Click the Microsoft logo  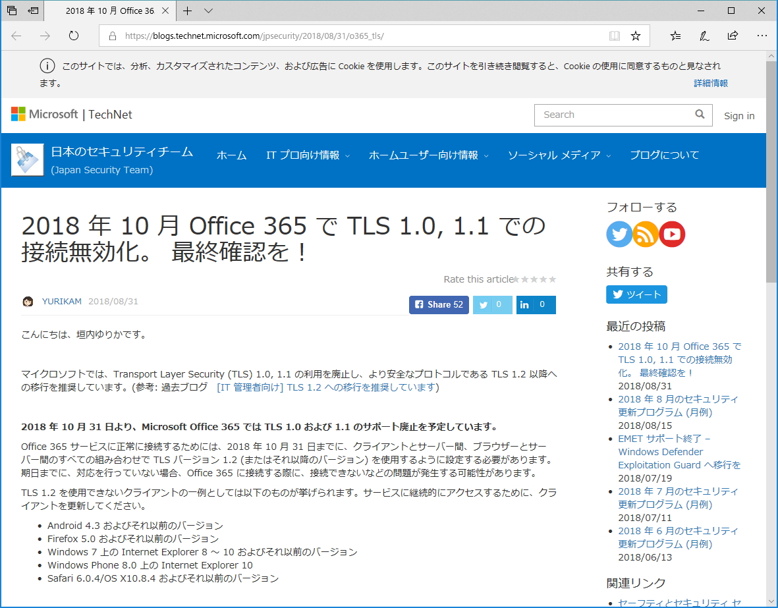45,114
